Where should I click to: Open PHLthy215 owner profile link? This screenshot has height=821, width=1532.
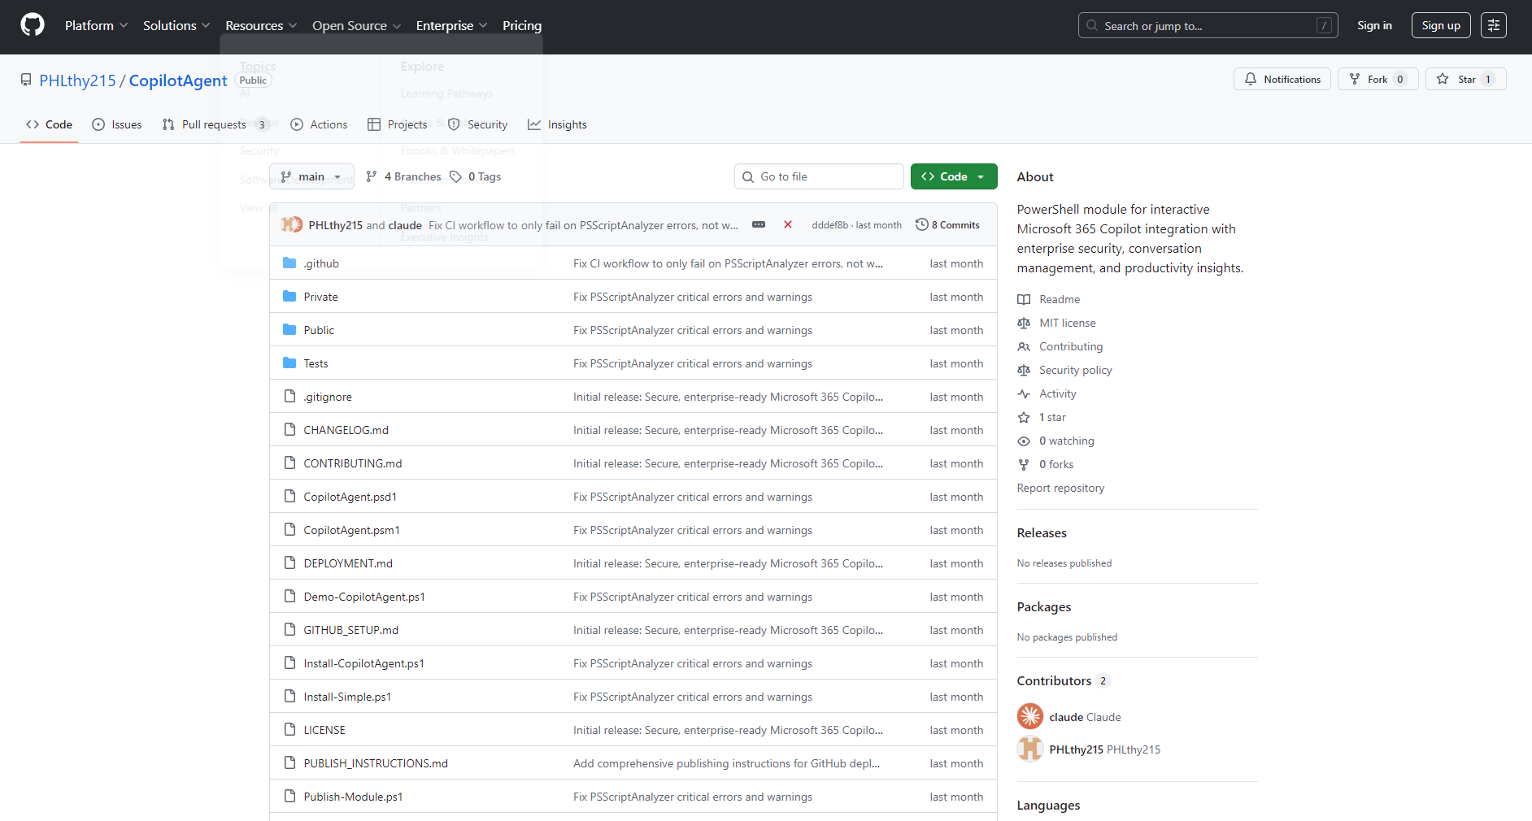[78, 80]
